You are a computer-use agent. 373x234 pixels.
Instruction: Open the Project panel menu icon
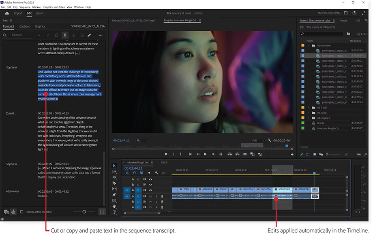334,21
